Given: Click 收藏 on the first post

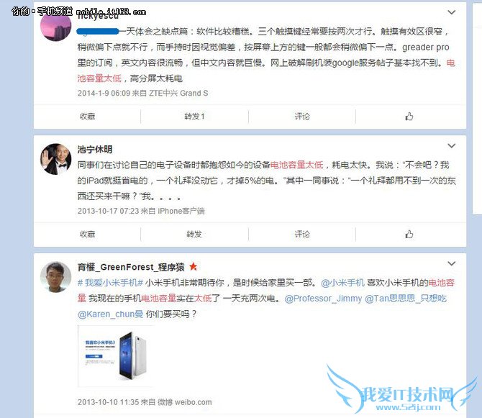Looking at the screenshot, I should pos(87,117).
